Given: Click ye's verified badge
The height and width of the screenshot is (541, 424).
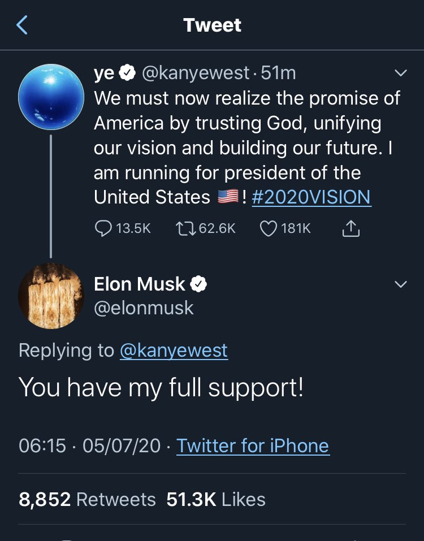Looking at the screenshot, I should tap(127, 72).
